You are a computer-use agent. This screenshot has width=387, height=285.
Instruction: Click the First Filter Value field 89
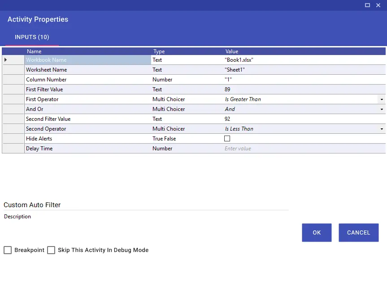tap(304, 89)
